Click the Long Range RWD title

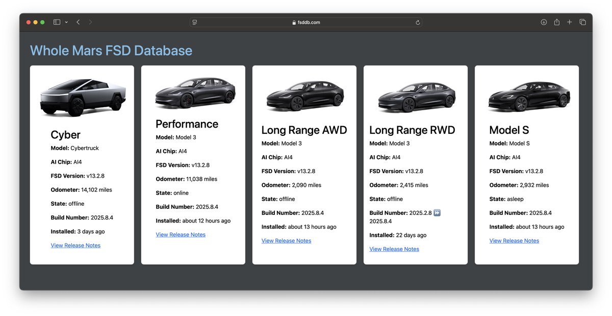412,130
